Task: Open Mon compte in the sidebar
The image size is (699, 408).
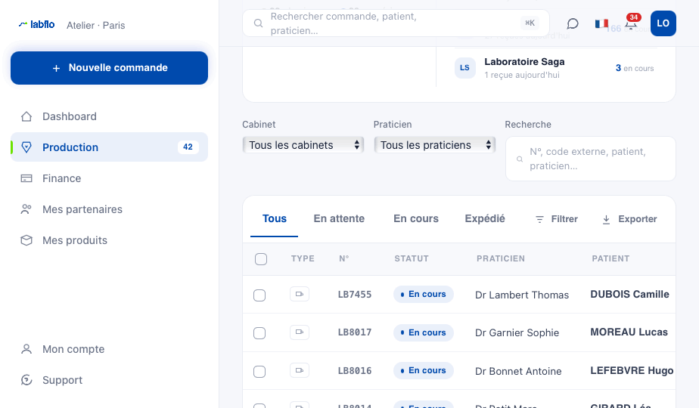Action: click(x=109, y=349)
